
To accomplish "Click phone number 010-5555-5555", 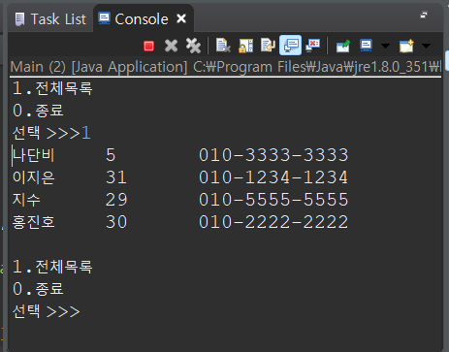I will pos(273,200).
